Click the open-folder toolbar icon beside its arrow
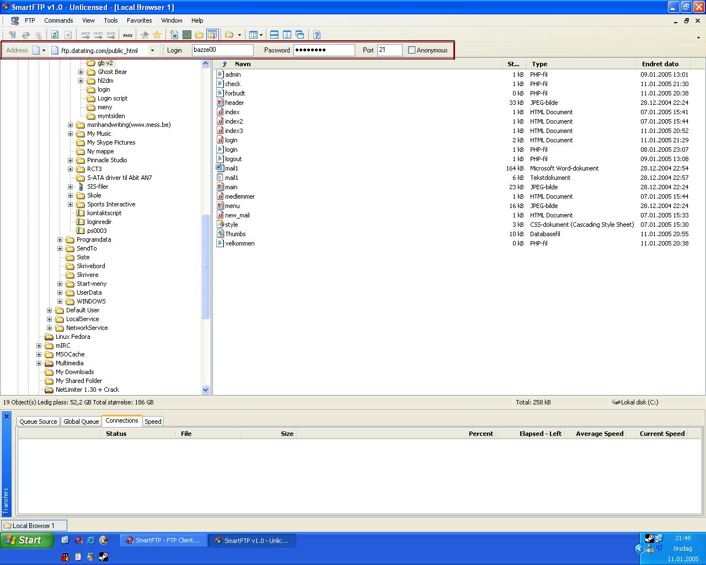Image resolution: width=706 pixels, height=565 pixels. pyautogui.click(x=229, y=35)
